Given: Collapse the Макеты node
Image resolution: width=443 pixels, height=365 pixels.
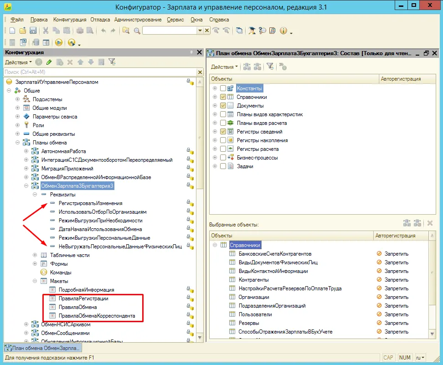Looking at the screenshot, I should (35, 281).
